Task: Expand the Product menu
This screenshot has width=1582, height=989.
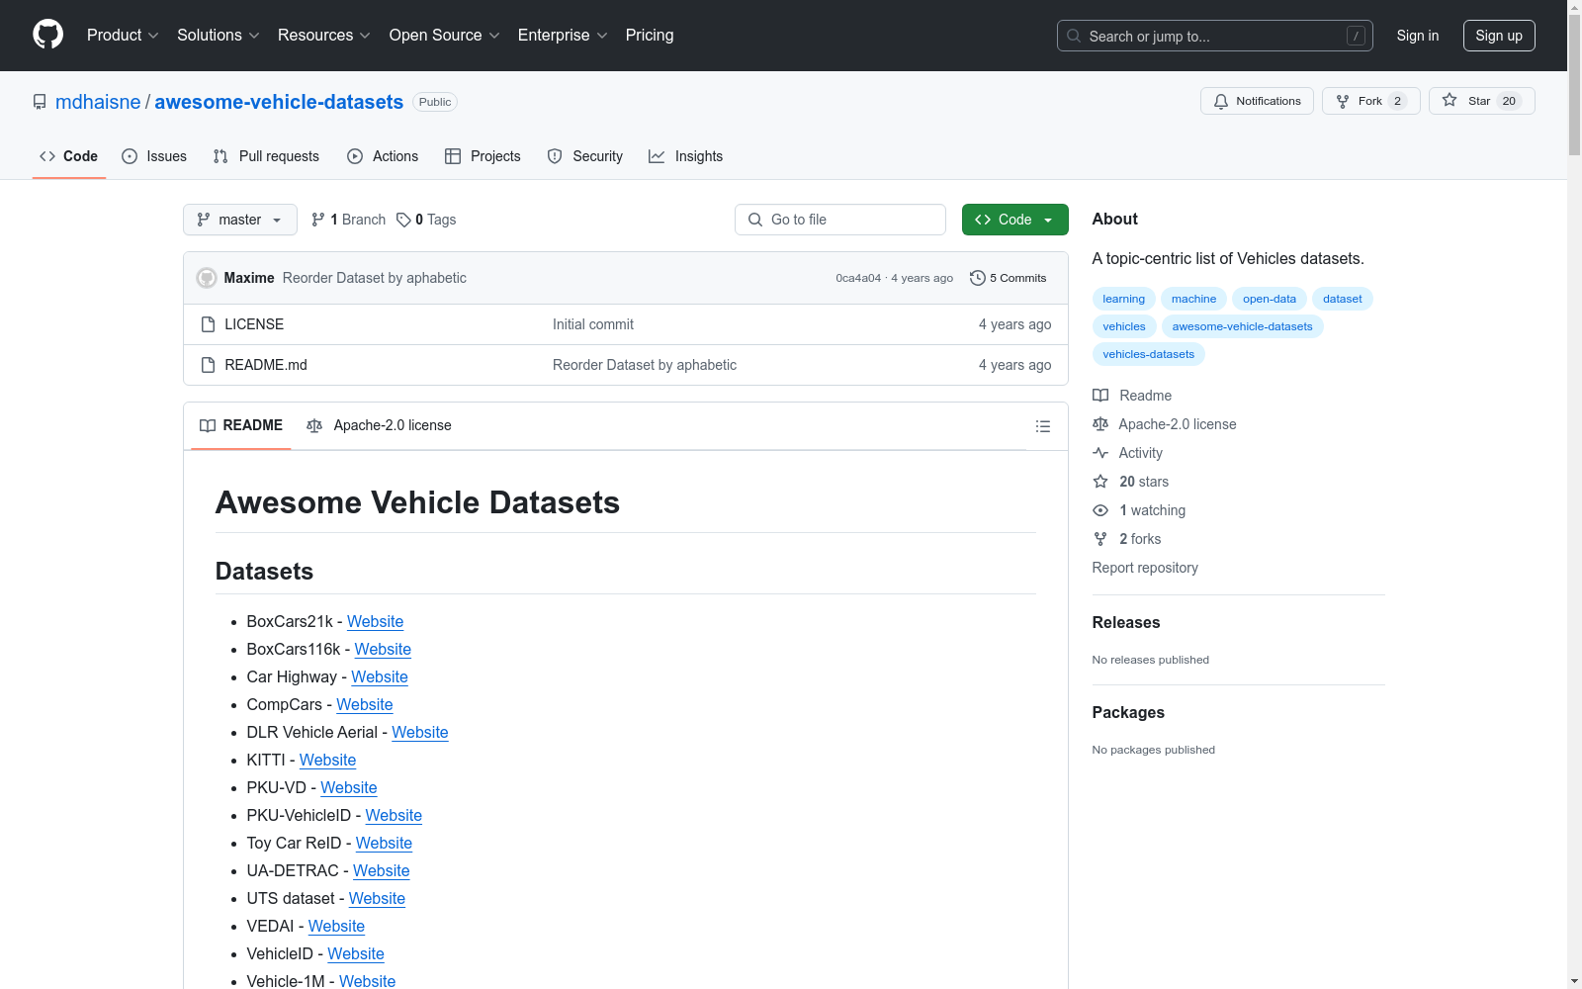Action: tap(123, 36)
